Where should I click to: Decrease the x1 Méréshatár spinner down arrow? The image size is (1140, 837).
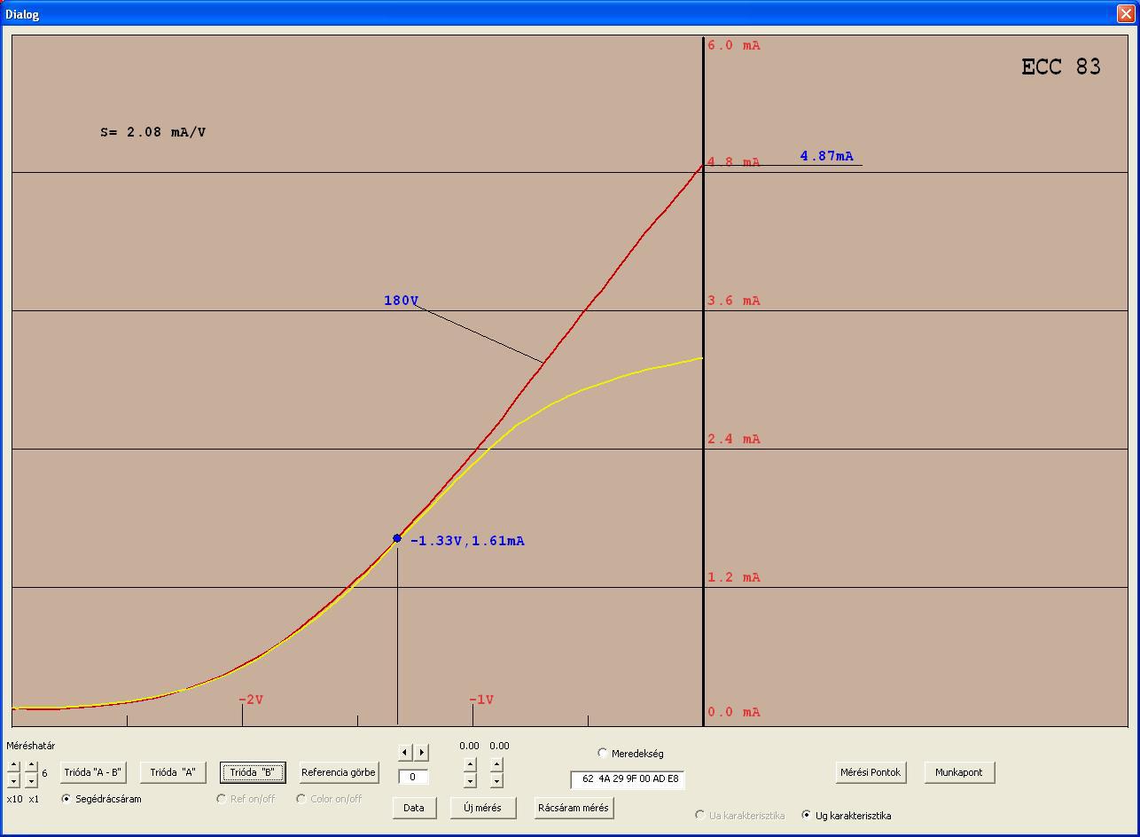(x=31, y=780)
